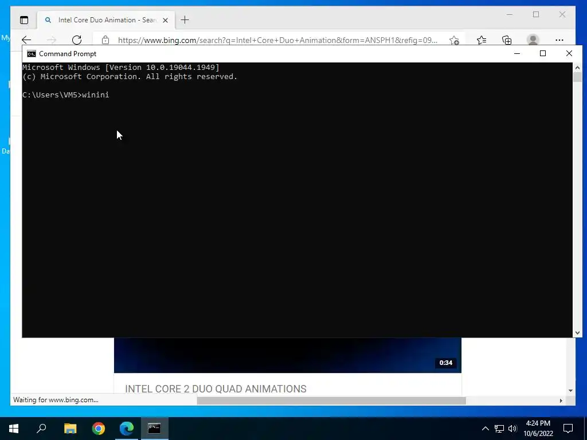Open Command Prompt system menu icon
The image size is (587, 440).
32,54
